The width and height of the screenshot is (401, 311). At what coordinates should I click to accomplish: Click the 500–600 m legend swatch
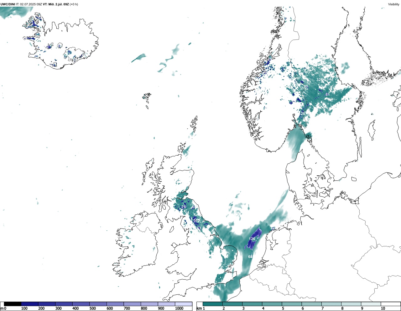98,304
